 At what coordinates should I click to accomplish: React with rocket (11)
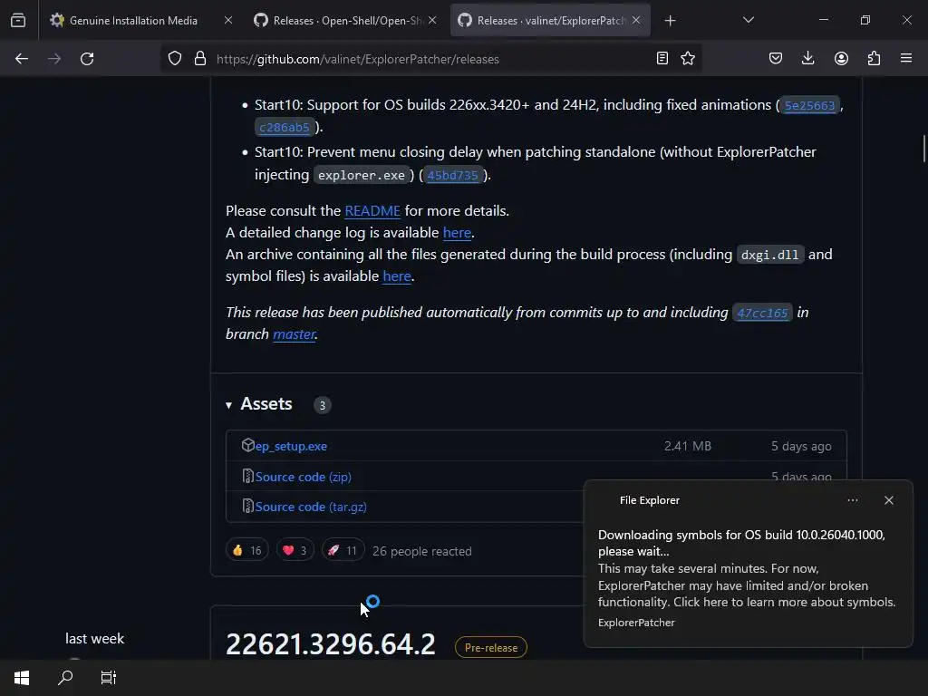343,550
